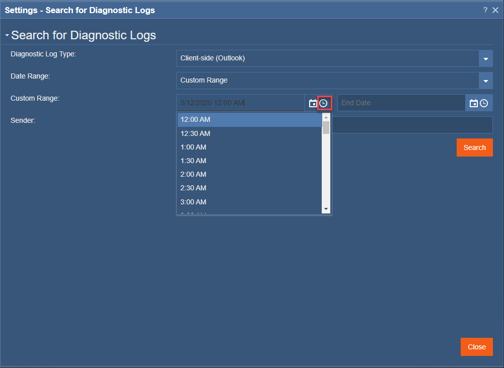Choose 1:00 AM as start time
Image resolution: width=504 pixels, height=368 pixels.
227,146
